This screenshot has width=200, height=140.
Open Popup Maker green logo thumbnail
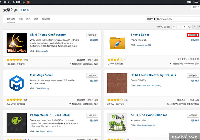point(17,123)
